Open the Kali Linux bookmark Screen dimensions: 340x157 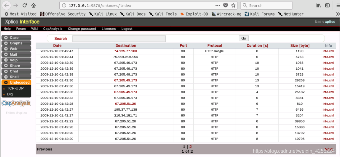coord(103,14)
